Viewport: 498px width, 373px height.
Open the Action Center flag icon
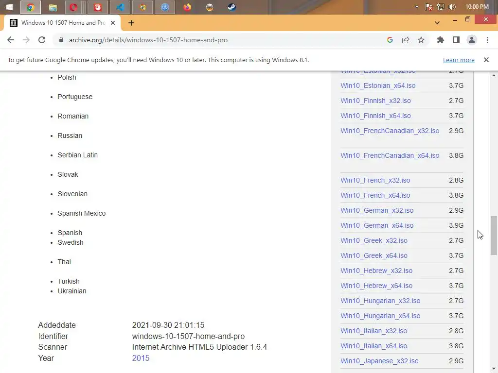[x=429, y=7]
